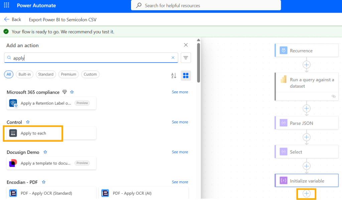Image resolution: width=342 pixels, height=200 pixels.
Task: Click the Apply to each control icon
Action: coord(13,133)
